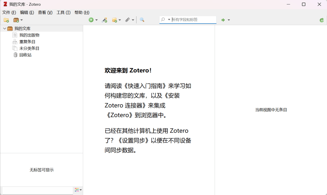Click Add Item by Identifier wand icon
Viewport: 327px width, 195px height.
105,20
